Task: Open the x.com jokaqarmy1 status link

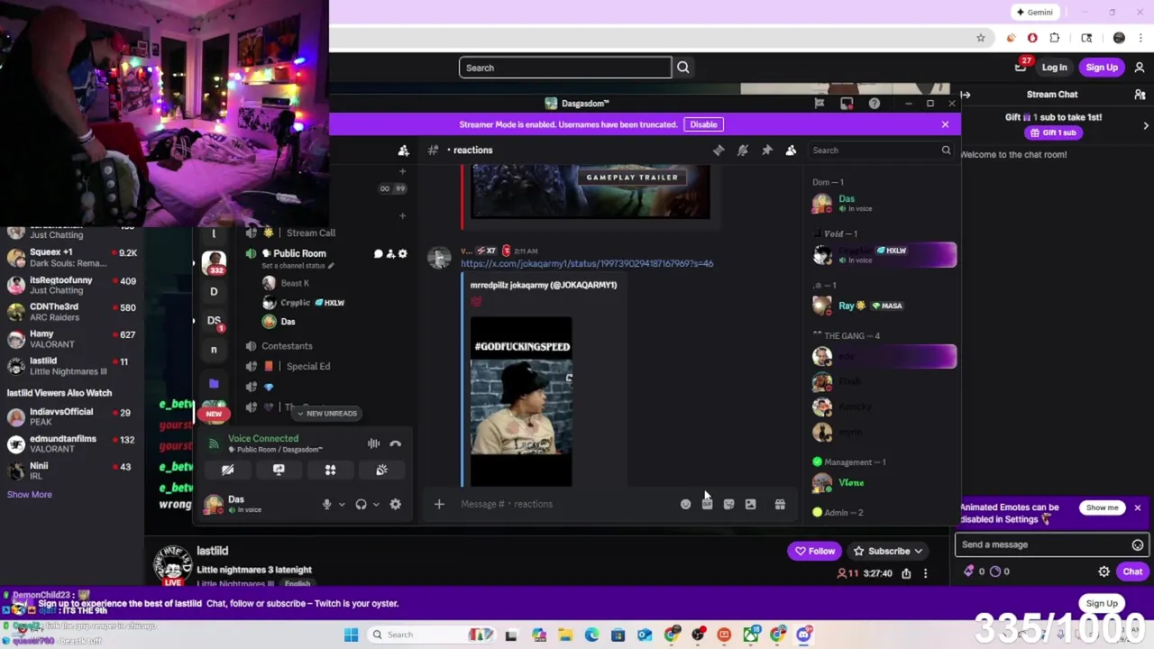Action: point(587,263)
